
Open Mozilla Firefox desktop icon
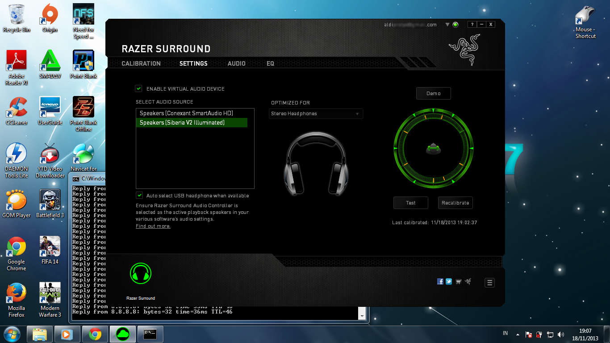pyautogui.click(x=17, y=300)
